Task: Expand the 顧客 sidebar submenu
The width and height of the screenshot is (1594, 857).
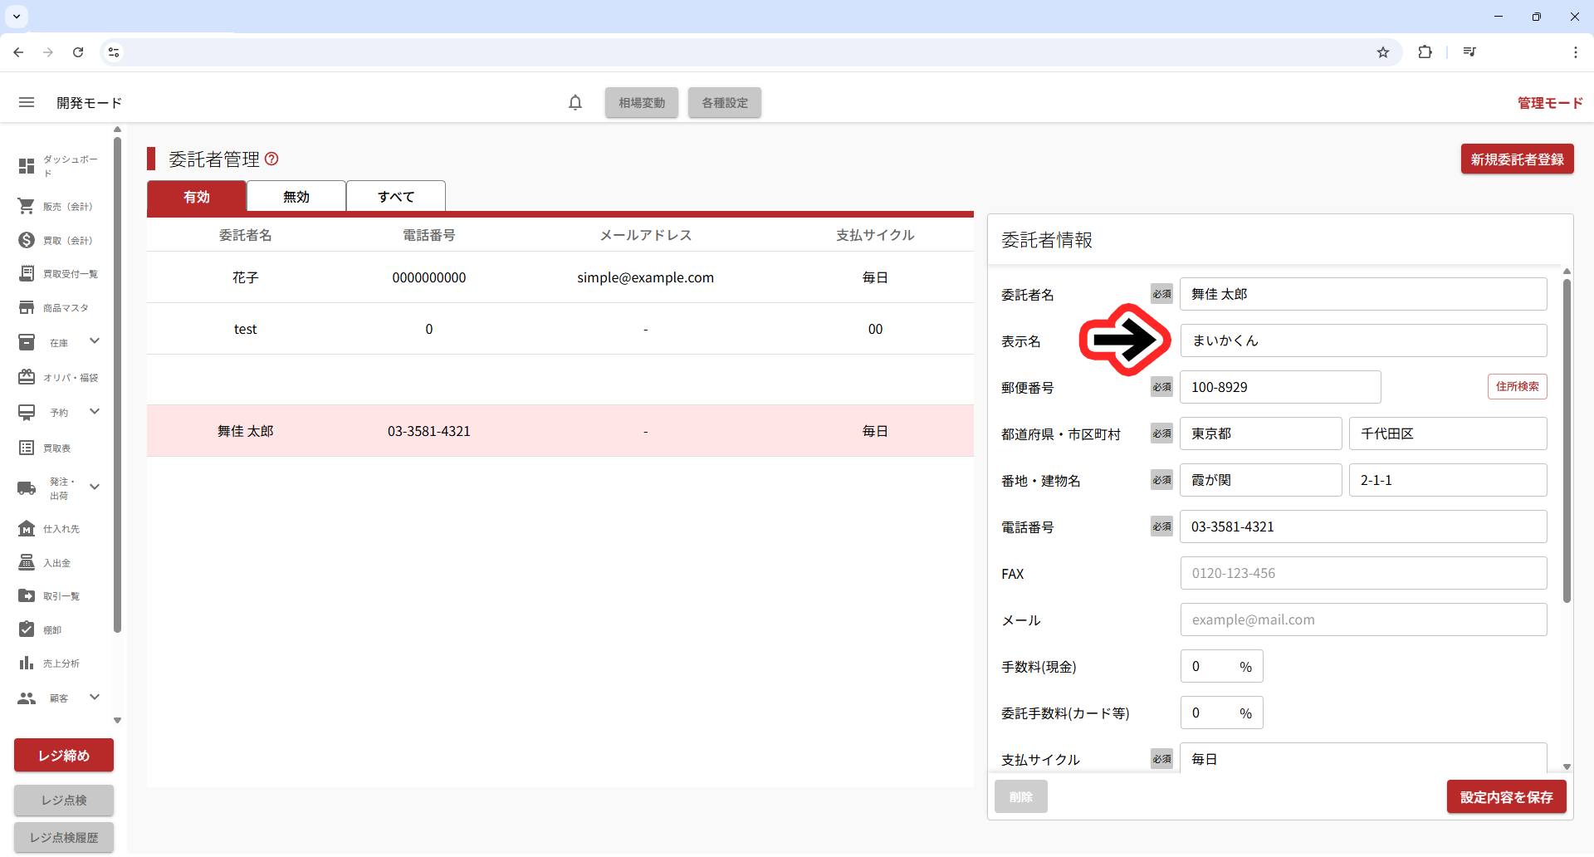Action: pos(95,698)
